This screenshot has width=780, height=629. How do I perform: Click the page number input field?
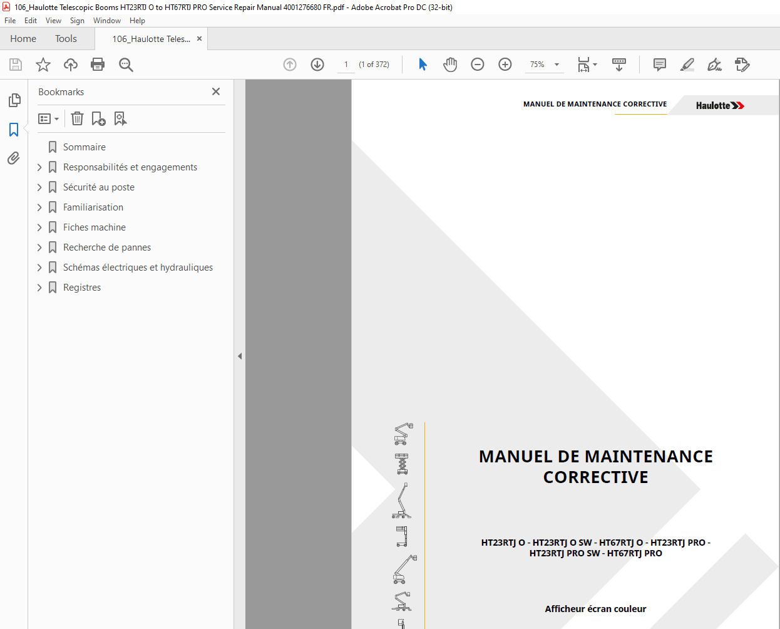pyautogui.click(x=346, y=65)
